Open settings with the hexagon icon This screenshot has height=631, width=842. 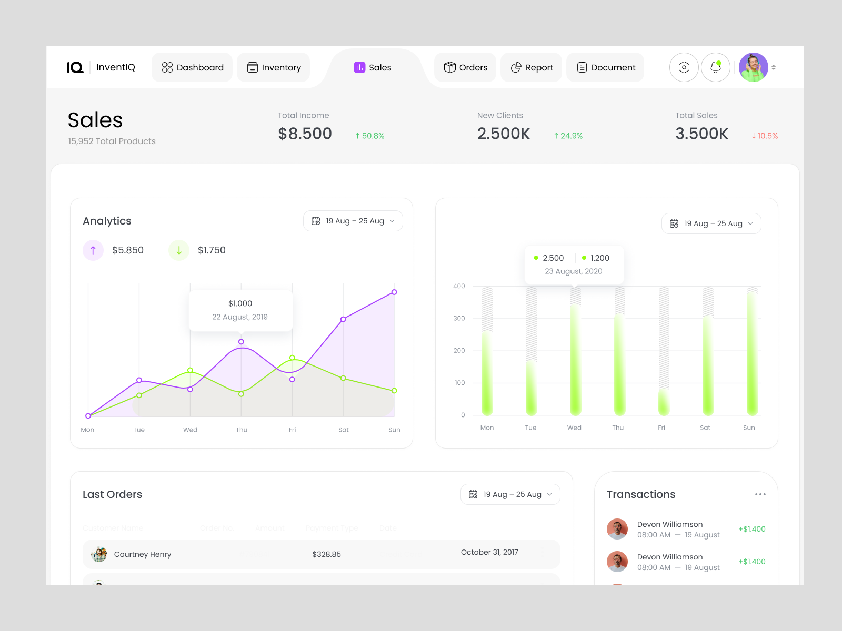coord(684,67)
